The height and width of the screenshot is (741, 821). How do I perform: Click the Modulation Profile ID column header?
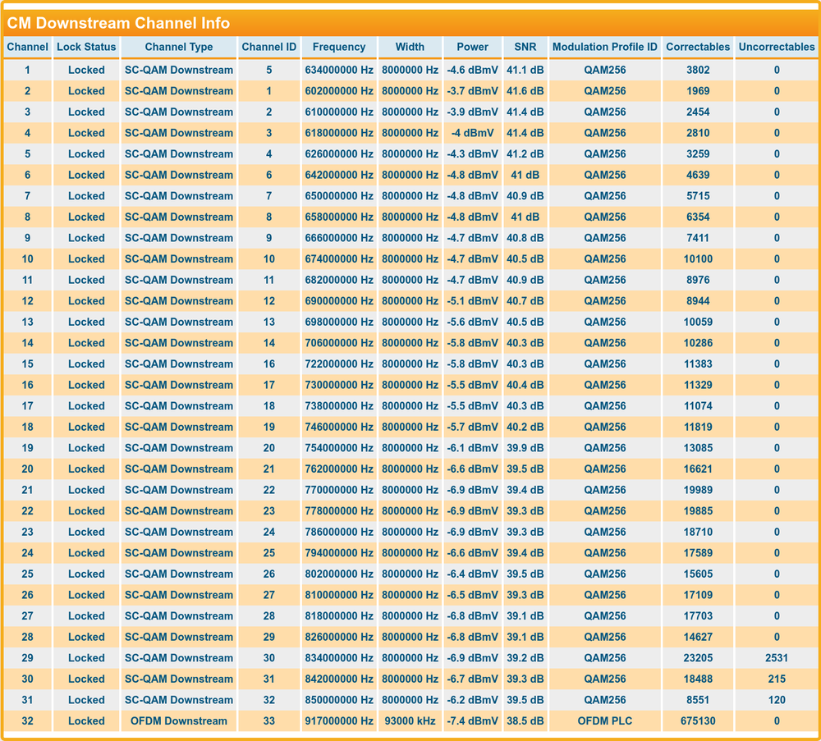(x=605, y=47)
